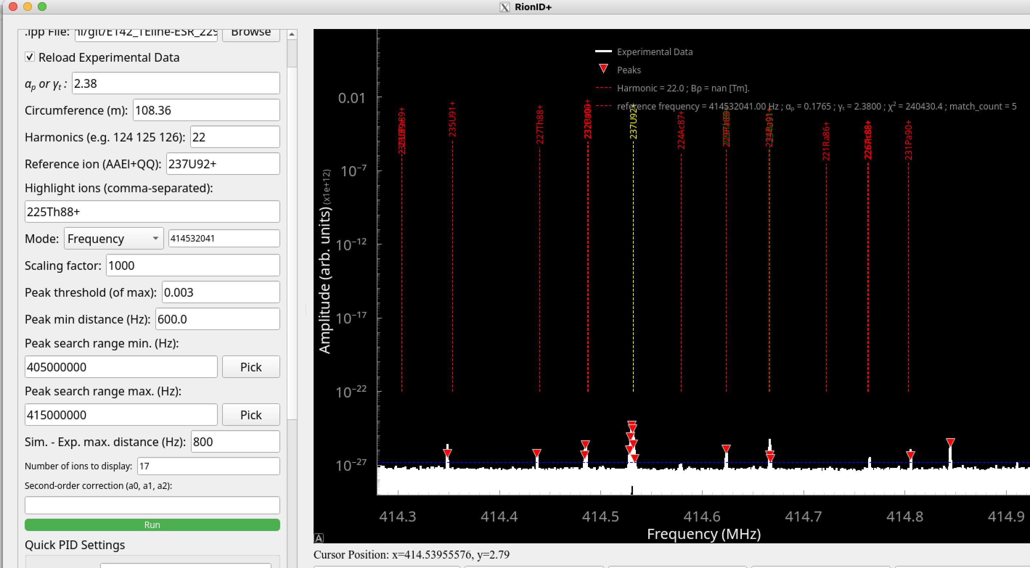The width and height of the screenshot is (1030, 568).
Task: Select the rightmost red peak marker near 414.85 MHz
Action: point(951,442)
